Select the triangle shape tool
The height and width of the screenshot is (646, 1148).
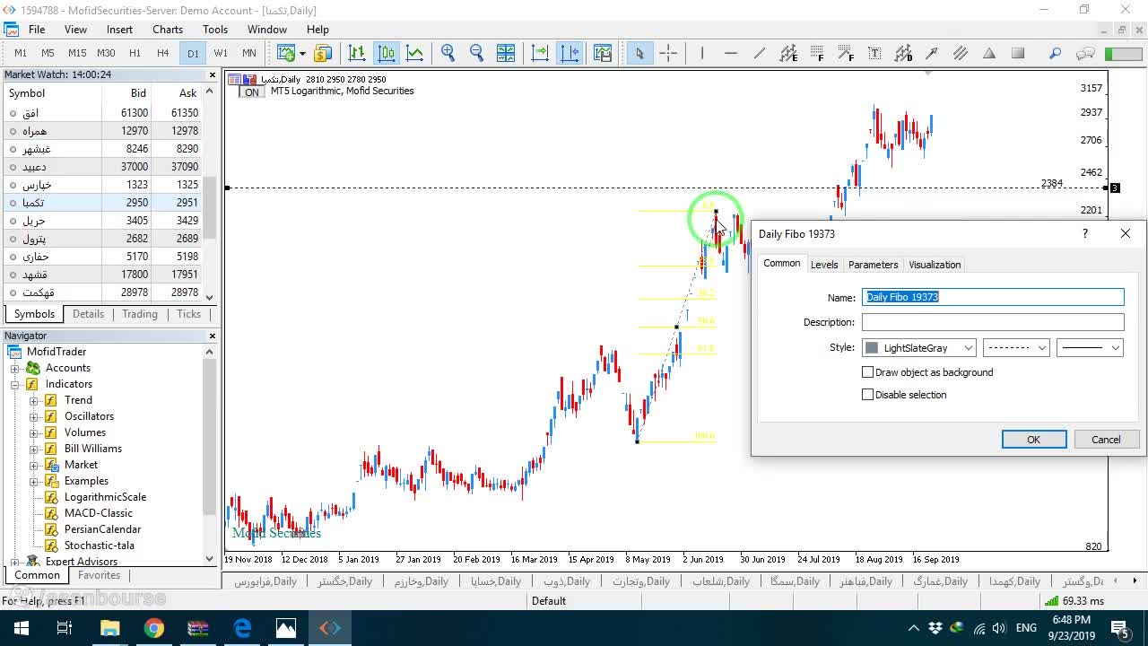click(x=989, y=53)
